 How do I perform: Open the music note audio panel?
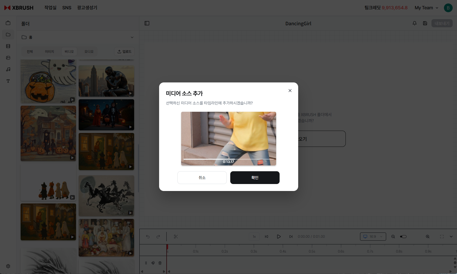click(8, 69)
